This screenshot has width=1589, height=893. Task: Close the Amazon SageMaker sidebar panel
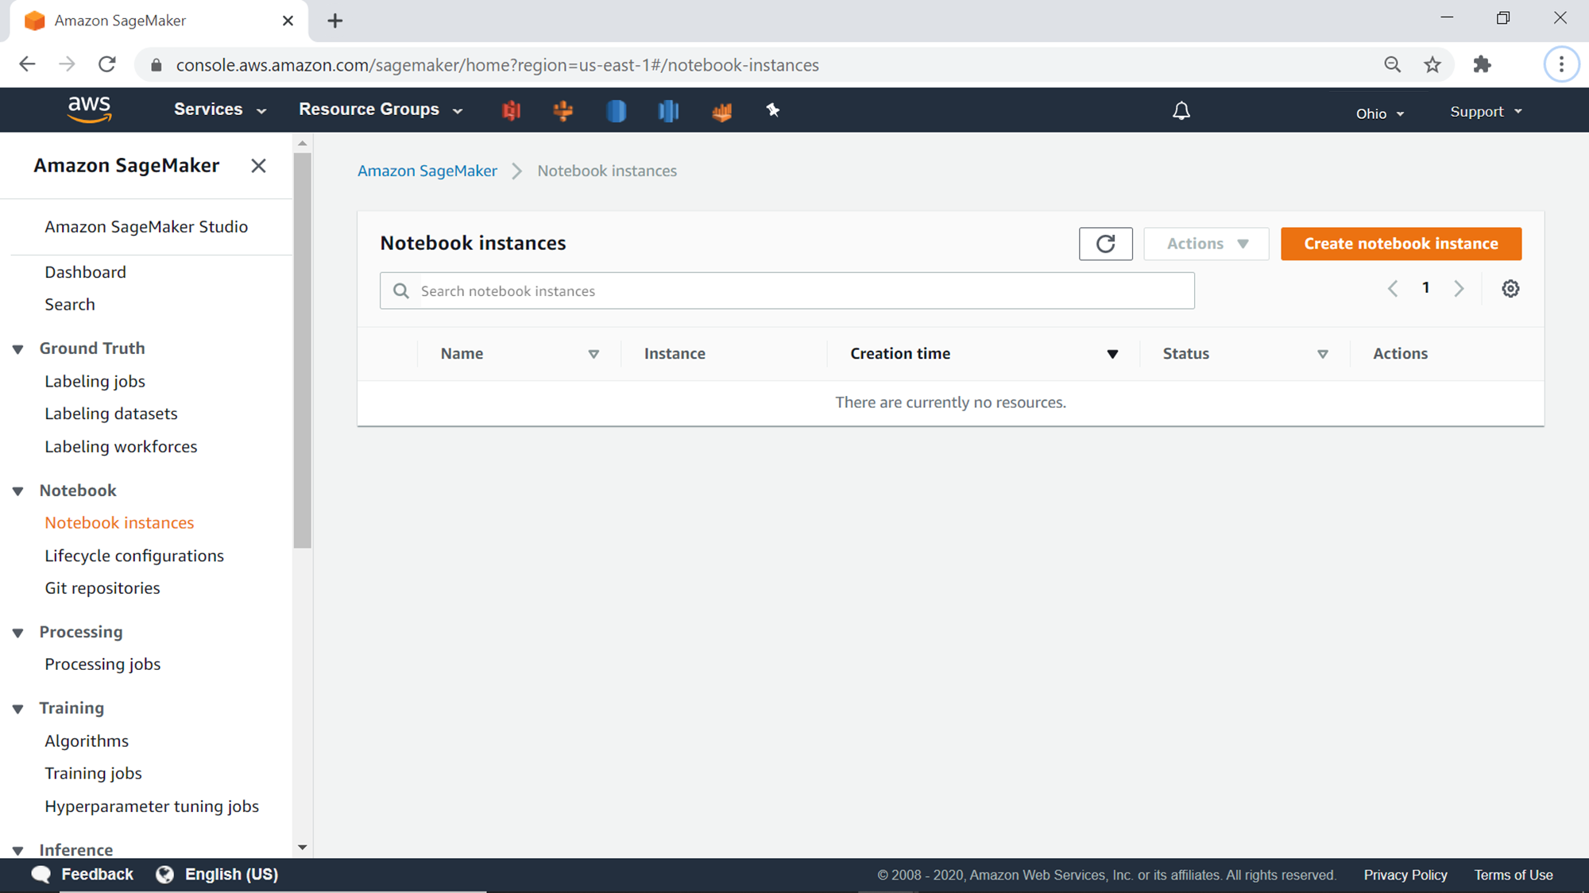point(258,166)
